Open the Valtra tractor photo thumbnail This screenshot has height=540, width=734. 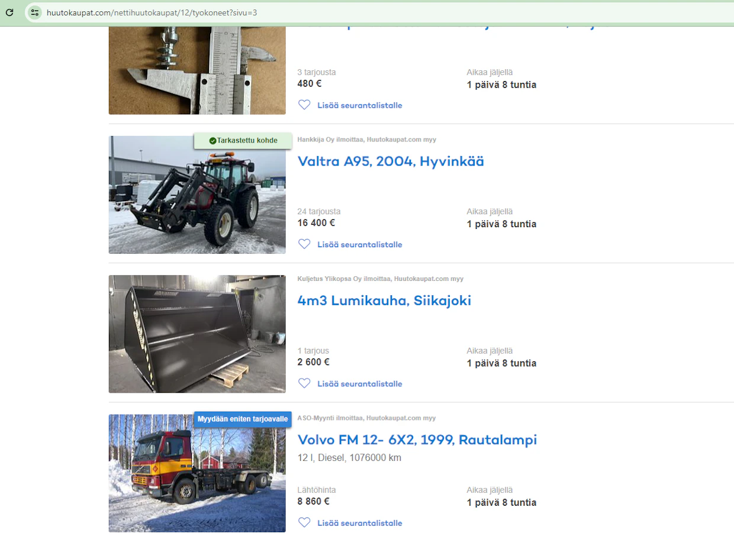197,195
